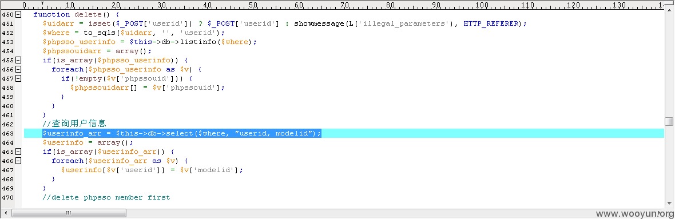Click the foreach($userinfo_arr as $v) line

click(120, 161)
